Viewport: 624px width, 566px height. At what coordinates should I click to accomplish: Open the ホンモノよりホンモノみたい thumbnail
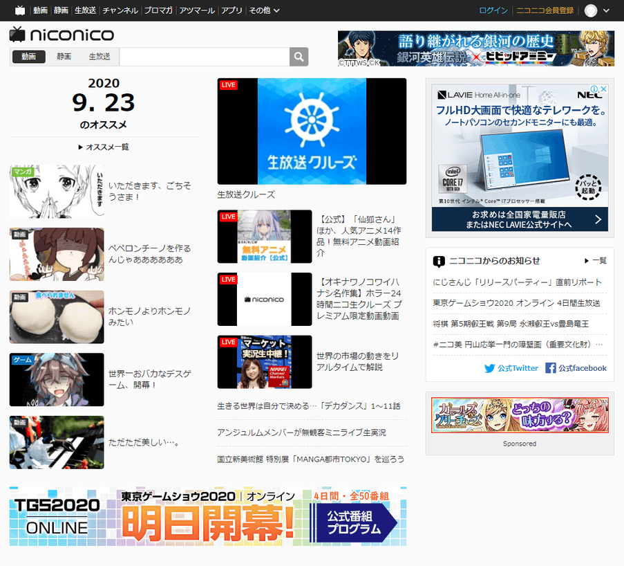[57, 317]
